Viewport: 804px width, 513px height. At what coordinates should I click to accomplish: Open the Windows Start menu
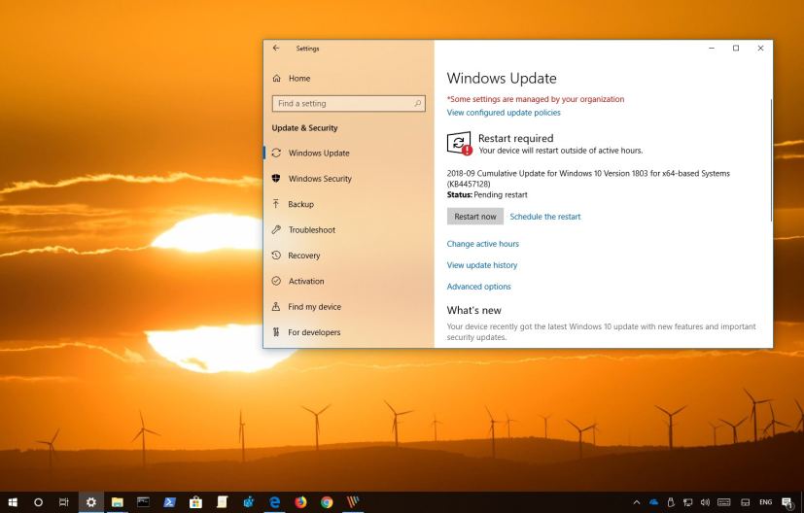point(14,502)
